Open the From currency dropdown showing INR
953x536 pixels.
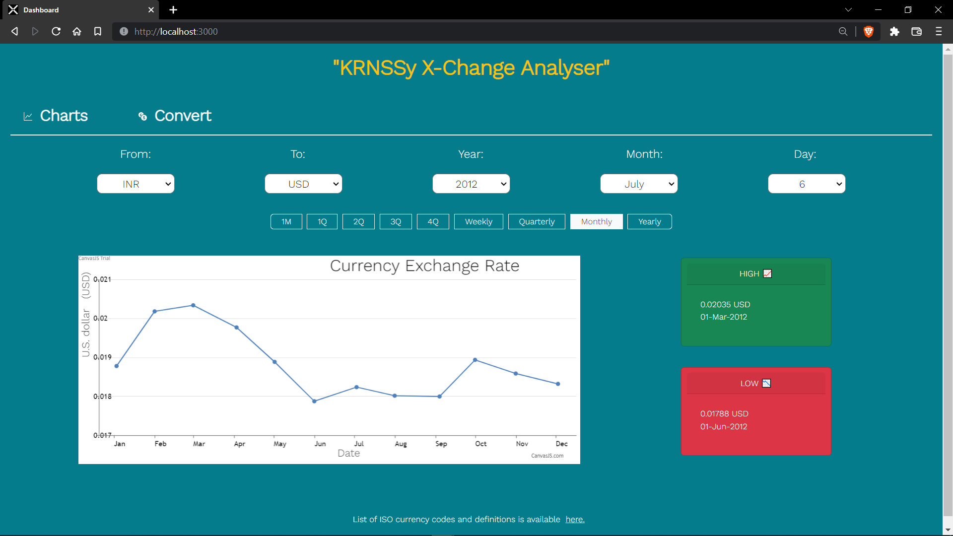point(136,184)
